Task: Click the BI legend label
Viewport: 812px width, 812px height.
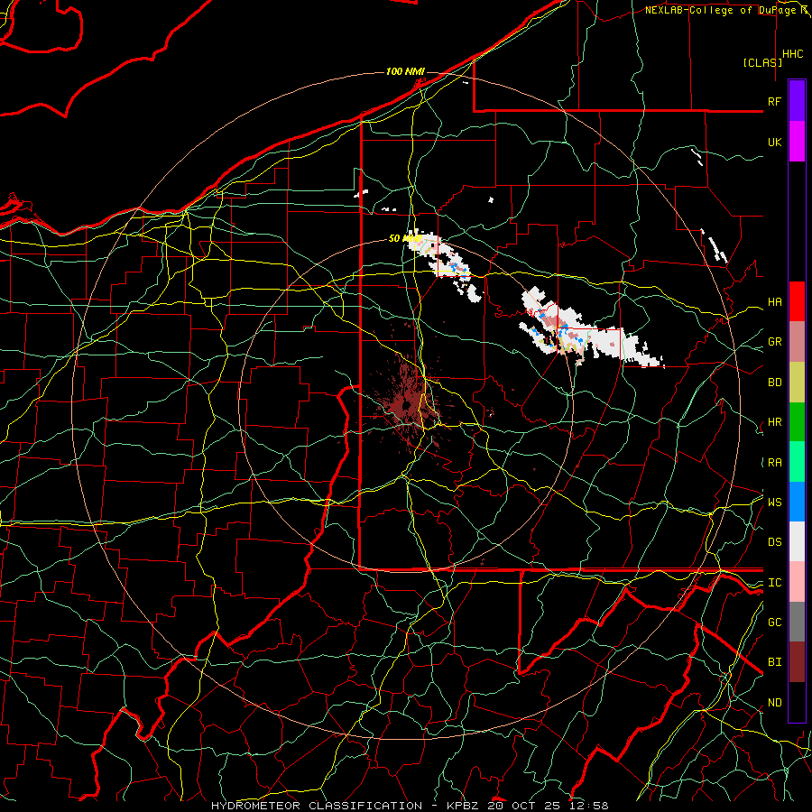Action: pos(774,662)
